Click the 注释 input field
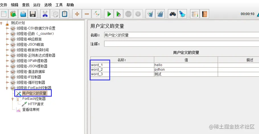This screenshot has height=134, width=259. click(x=182, y=44)
